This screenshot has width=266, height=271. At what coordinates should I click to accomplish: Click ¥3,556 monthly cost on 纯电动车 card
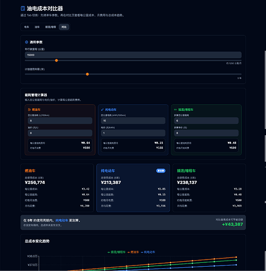click(x=161, y=206)
